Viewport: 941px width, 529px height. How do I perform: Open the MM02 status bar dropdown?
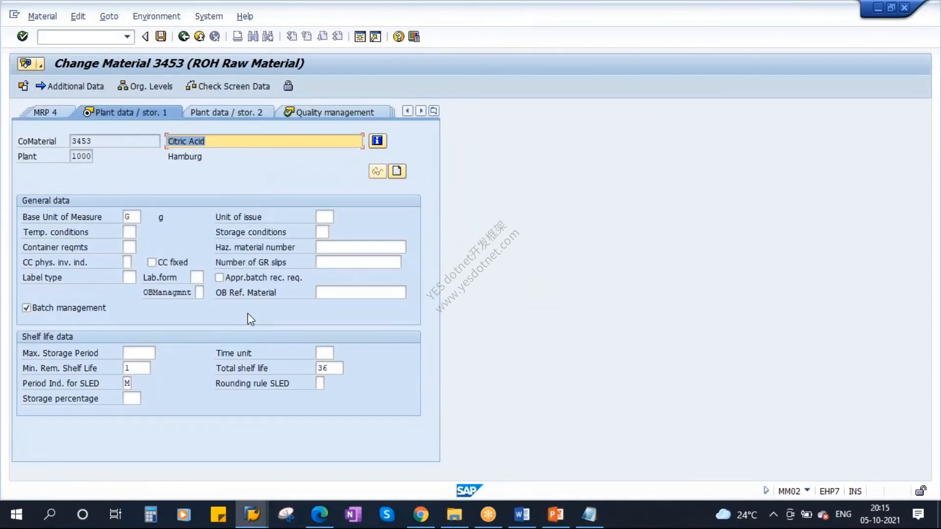point(807,490)
